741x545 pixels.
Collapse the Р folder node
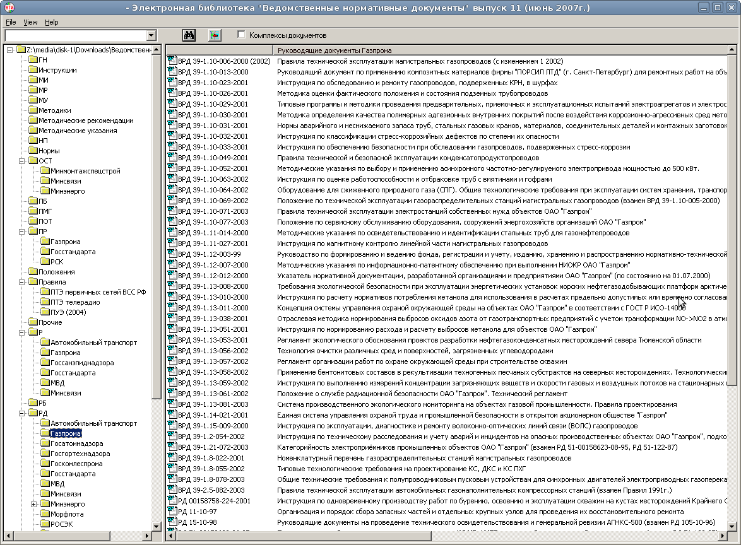tap(21, 332)
